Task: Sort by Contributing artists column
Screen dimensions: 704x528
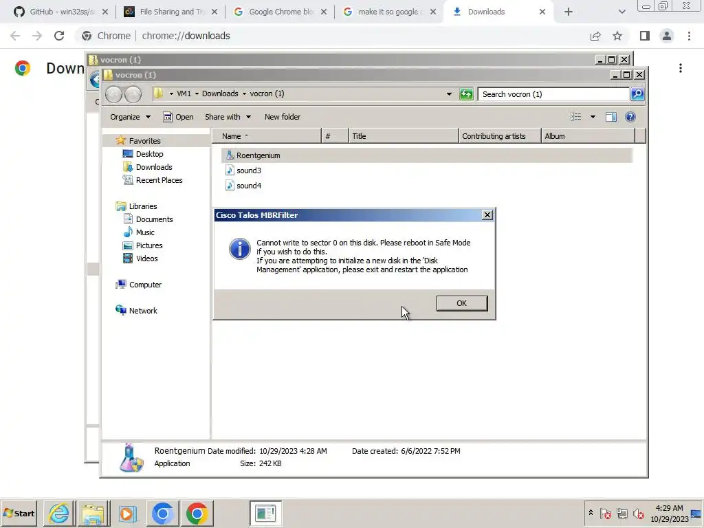Action: 500,136
